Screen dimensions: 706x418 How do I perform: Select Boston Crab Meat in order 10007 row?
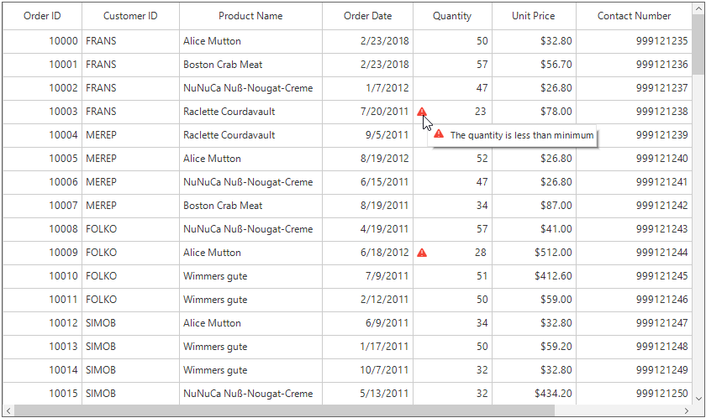click(250, 206)
